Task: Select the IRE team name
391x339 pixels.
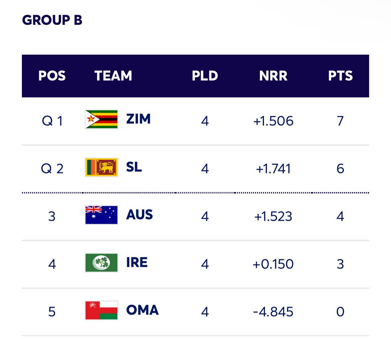Action: tap(137, 262)
